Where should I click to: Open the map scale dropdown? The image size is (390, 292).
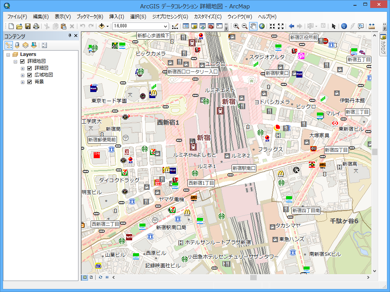[165, 26]
